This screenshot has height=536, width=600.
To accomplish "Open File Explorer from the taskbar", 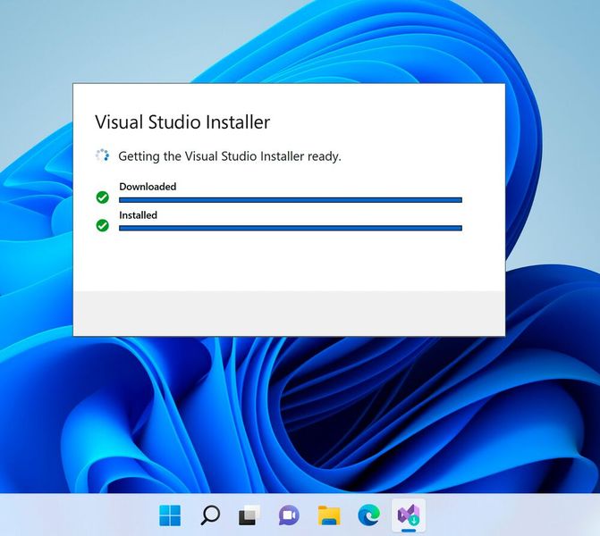I will click(329, 515).
